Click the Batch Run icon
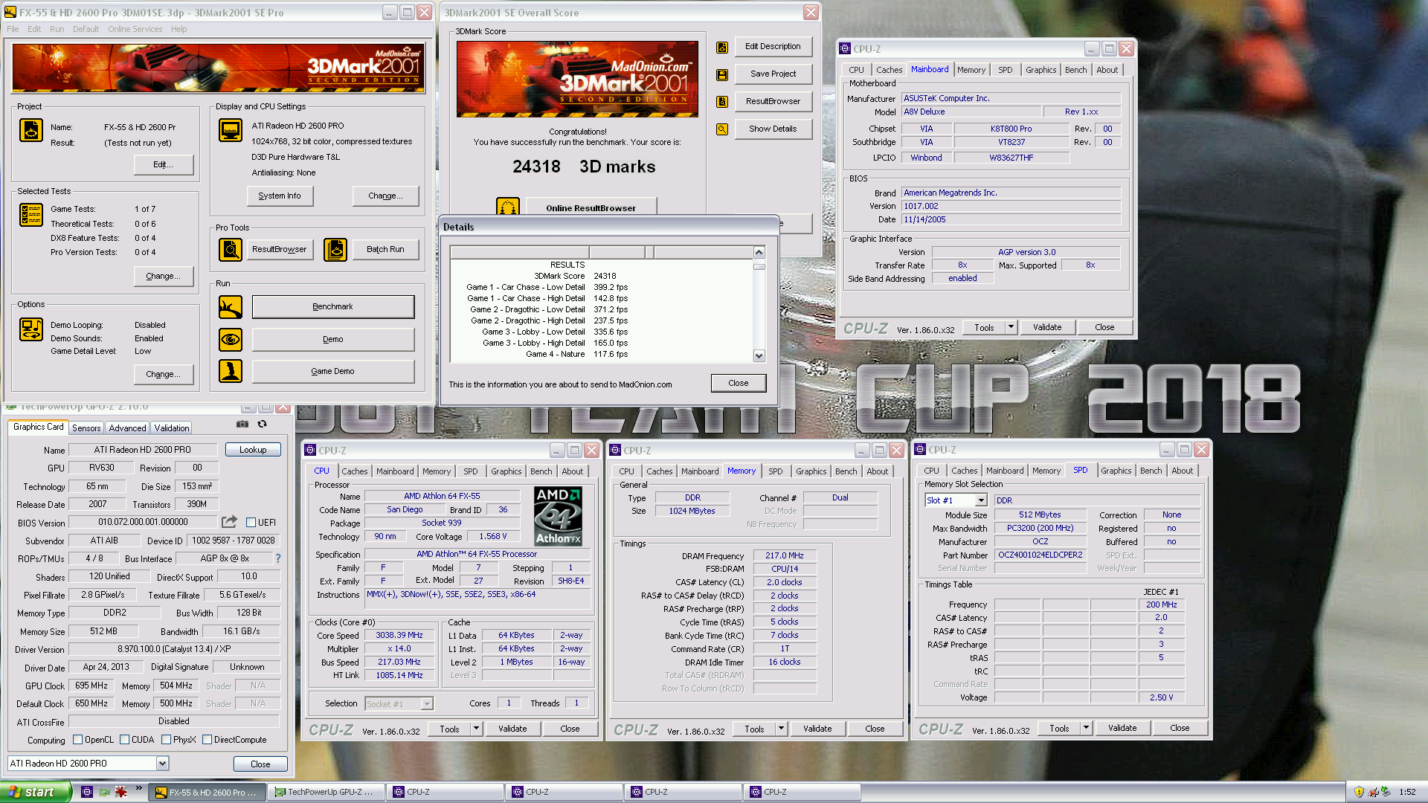This screenshot has width=1428, height=803. pyautogui.click(x=335, y=250)
